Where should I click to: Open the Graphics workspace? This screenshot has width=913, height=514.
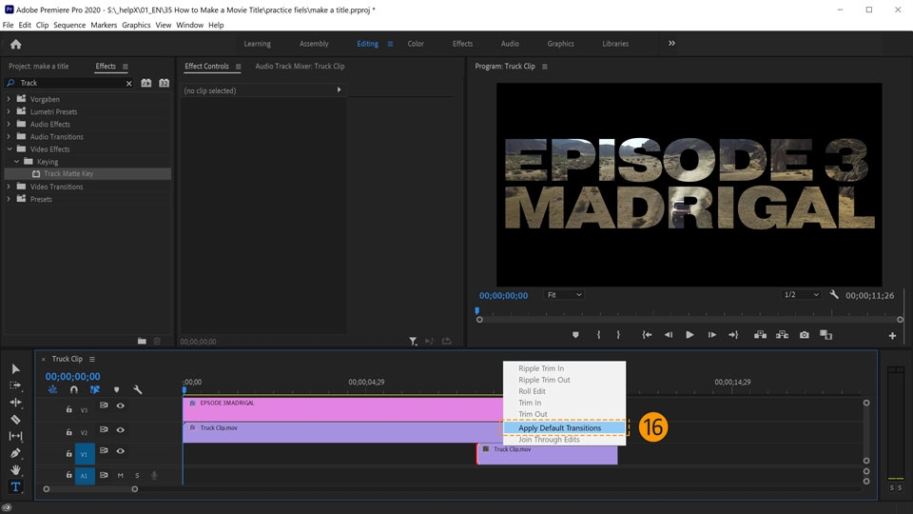point(560,44)
